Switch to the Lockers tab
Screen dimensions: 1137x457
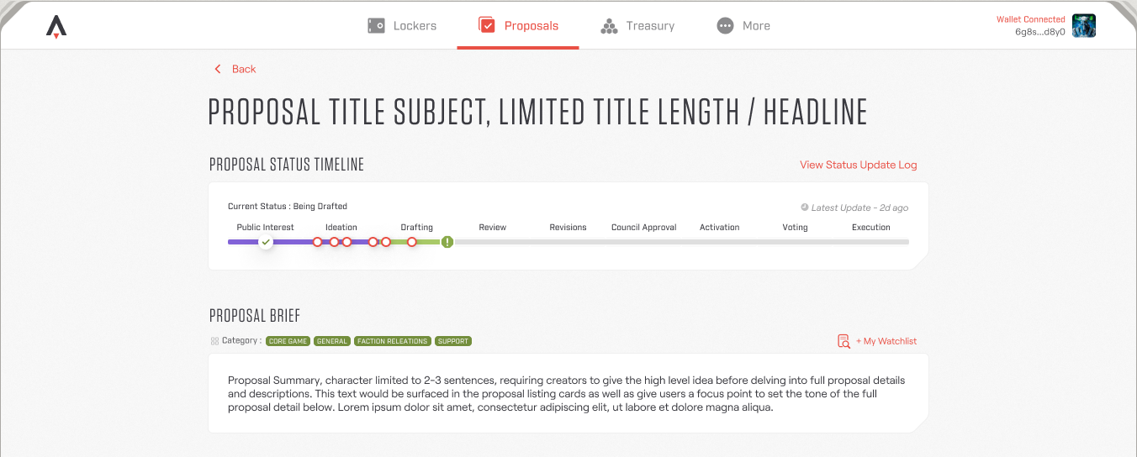point(415,26)
